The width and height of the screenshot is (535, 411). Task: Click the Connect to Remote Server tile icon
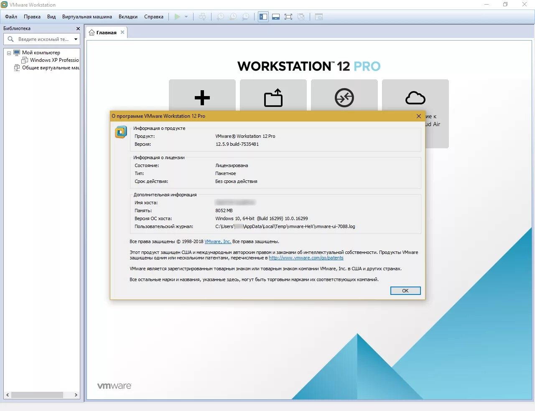click(x=344, y=98)
